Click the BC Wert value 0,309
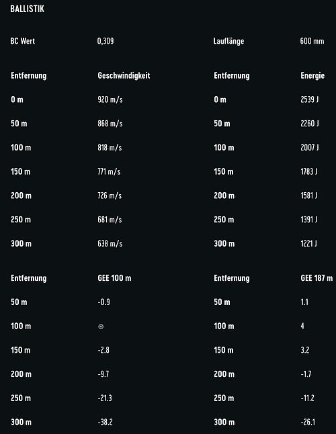The width and height of the screenshot is (336, 434). click(x=106, y=41)
